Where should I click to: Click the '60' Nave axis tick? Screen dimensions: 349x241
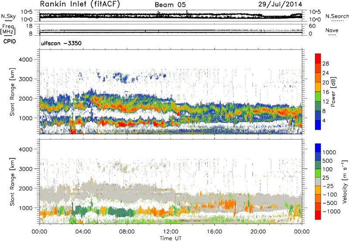(312, 26)
